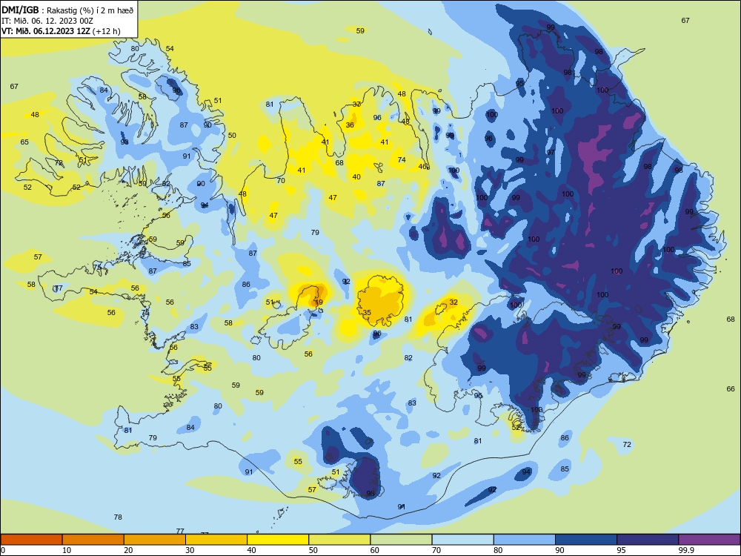Click the 'DMI/IGB : Rakastig (%)' title line
Screen dimensions: 741x556
tap(68, 10)
